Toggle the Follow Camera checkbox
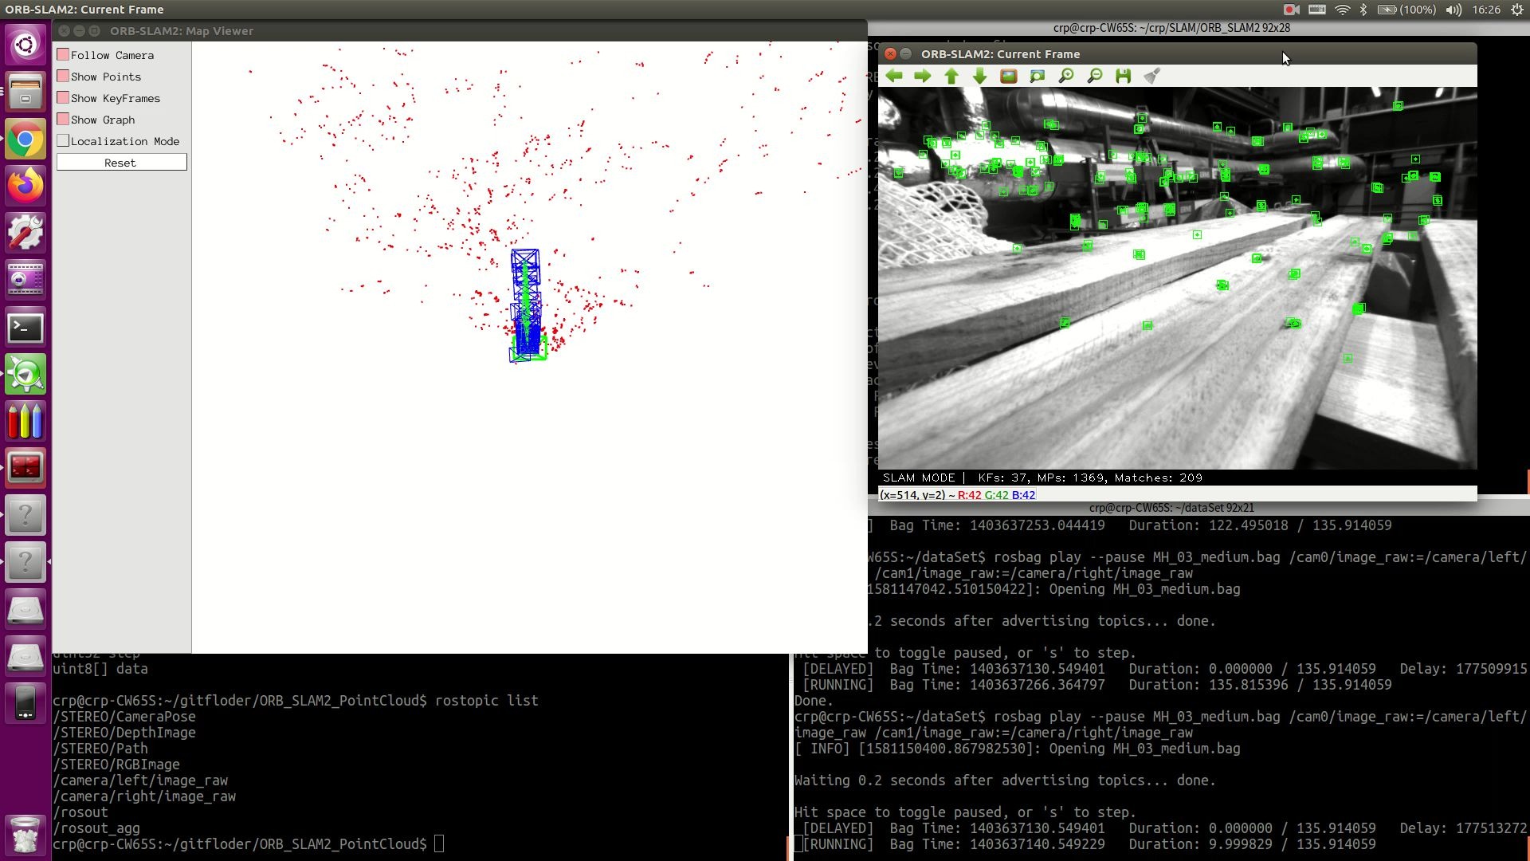 coord(63,55)
